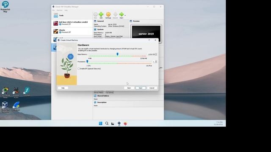This screenshot has height=152, width=271.
Task: Open Settings gear icon in VirtualBox toolbar
Action: pos(108,15)
